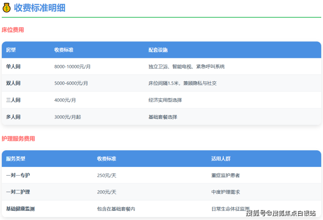Click the 250元/天 price cell
Image resolution: width=323 pixels, height=220 pixels.
point(107,175)
